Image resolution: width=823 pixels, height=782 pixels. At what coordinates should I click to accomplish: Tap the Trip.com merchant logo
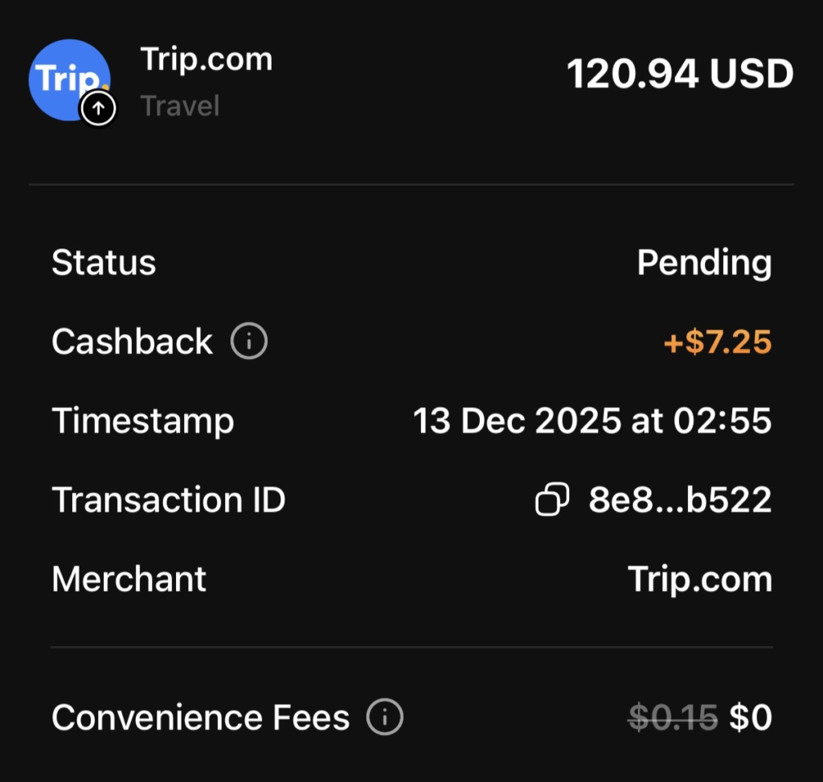[x=68, y=78]
